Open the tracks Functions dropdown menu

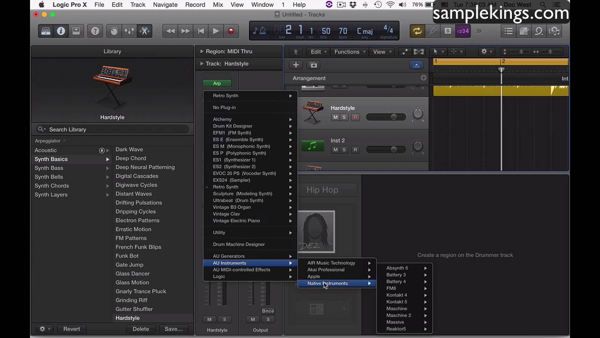(350, 52)
